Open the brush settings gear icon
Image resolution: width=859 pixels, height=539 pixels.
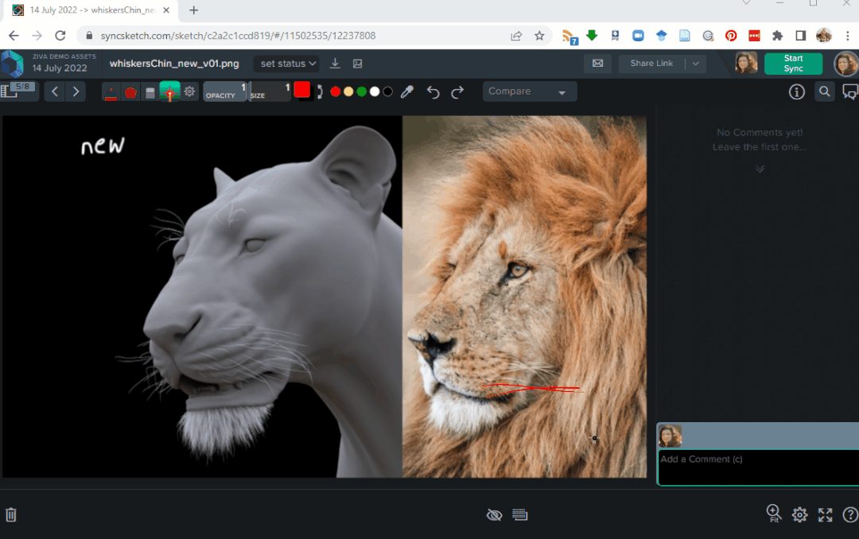(188, 91)
